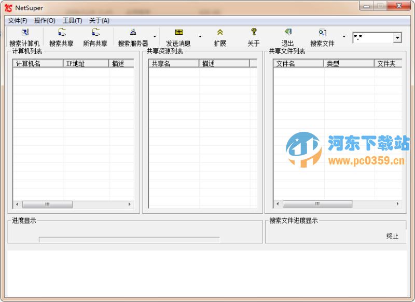Open 发送消息 to send a message
The height and width of the screenshot is (302, 415).
coord(178,37)
